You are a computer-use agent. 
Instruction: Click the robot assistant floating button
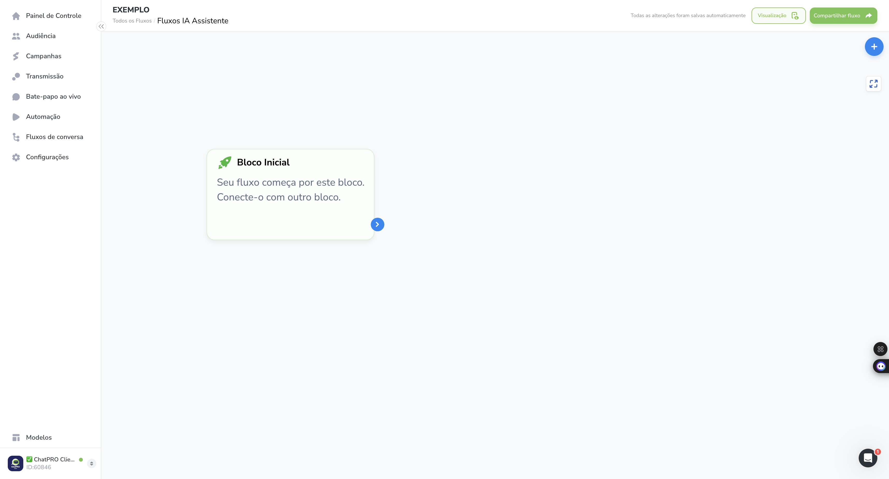881,366
